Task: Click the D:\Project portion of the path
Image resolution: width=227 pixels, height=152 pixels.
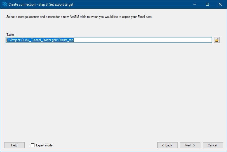Action: tap(13, 40)
